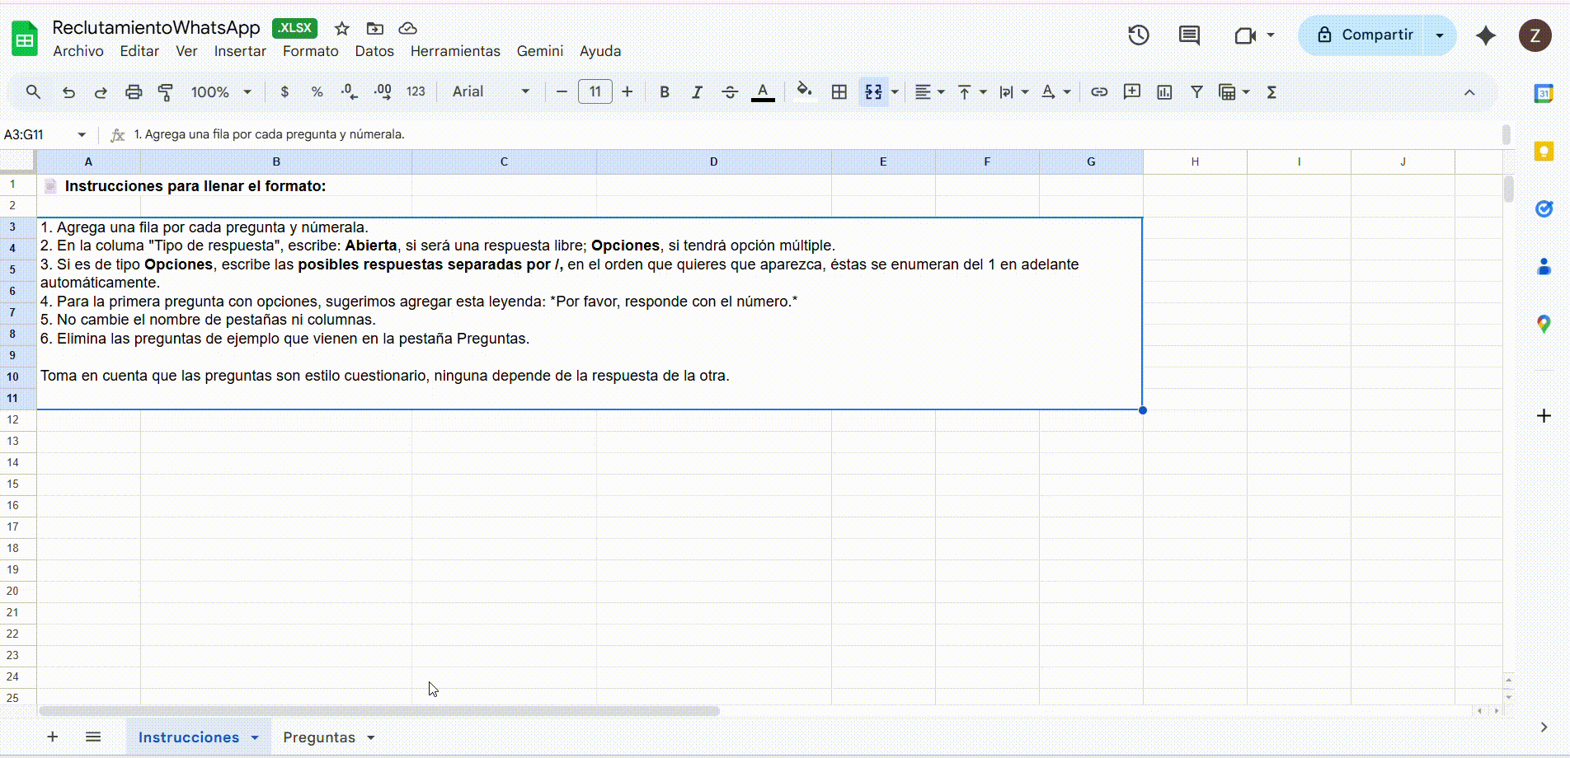The height and width of the screenshot is (758, 1570).
Task: Insert a link
Action: click(1099, 92)
